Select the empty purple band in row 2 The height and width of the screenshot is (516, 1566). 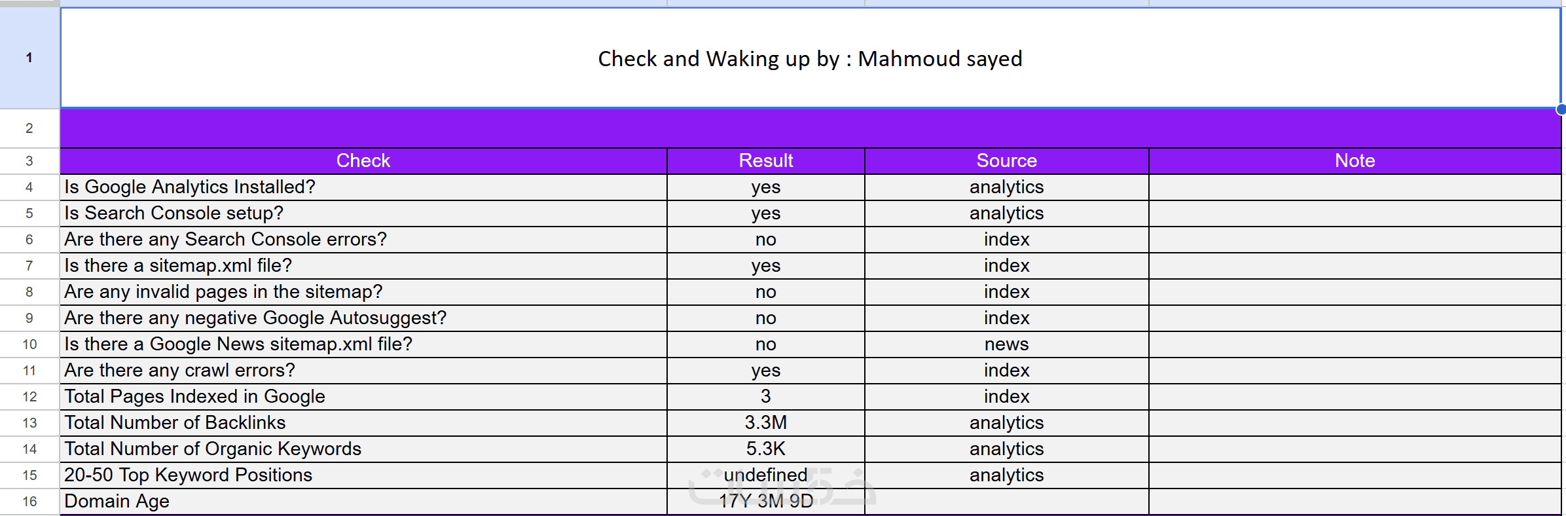point(810,128)
